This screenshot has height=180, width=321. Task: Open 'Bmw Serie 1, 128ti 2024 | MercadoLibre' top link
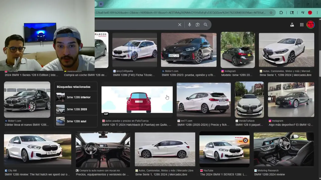coord(285,75)
